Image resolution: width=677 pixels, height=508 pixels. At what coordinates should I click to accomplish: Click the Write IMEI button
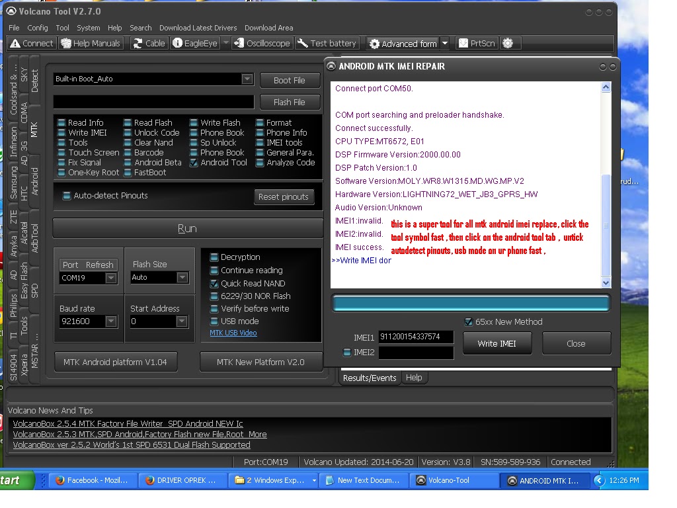coord(497,344)
